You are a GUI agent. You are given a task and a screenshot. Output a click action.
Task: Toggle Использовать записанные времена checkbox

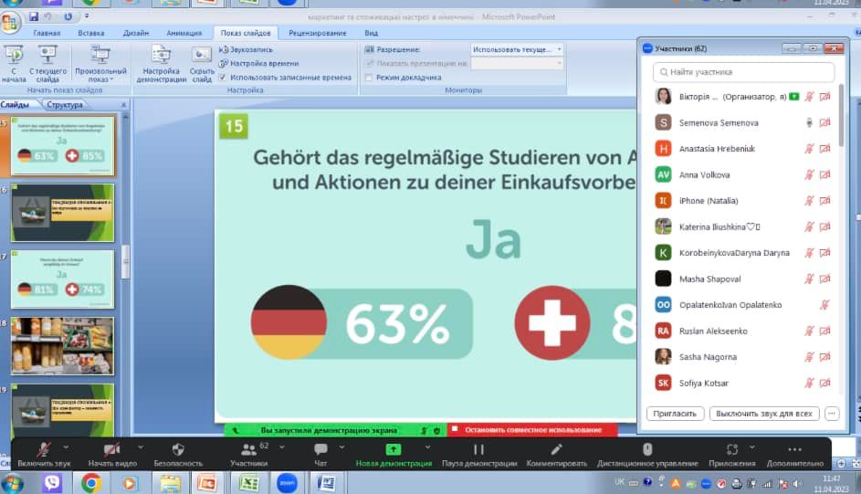click(223, 78)
